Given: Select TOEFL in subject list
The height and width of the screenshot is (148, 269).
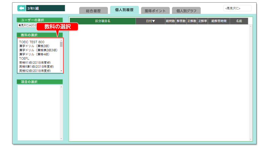Looking at the screenshot, I should tap(24, 59).
